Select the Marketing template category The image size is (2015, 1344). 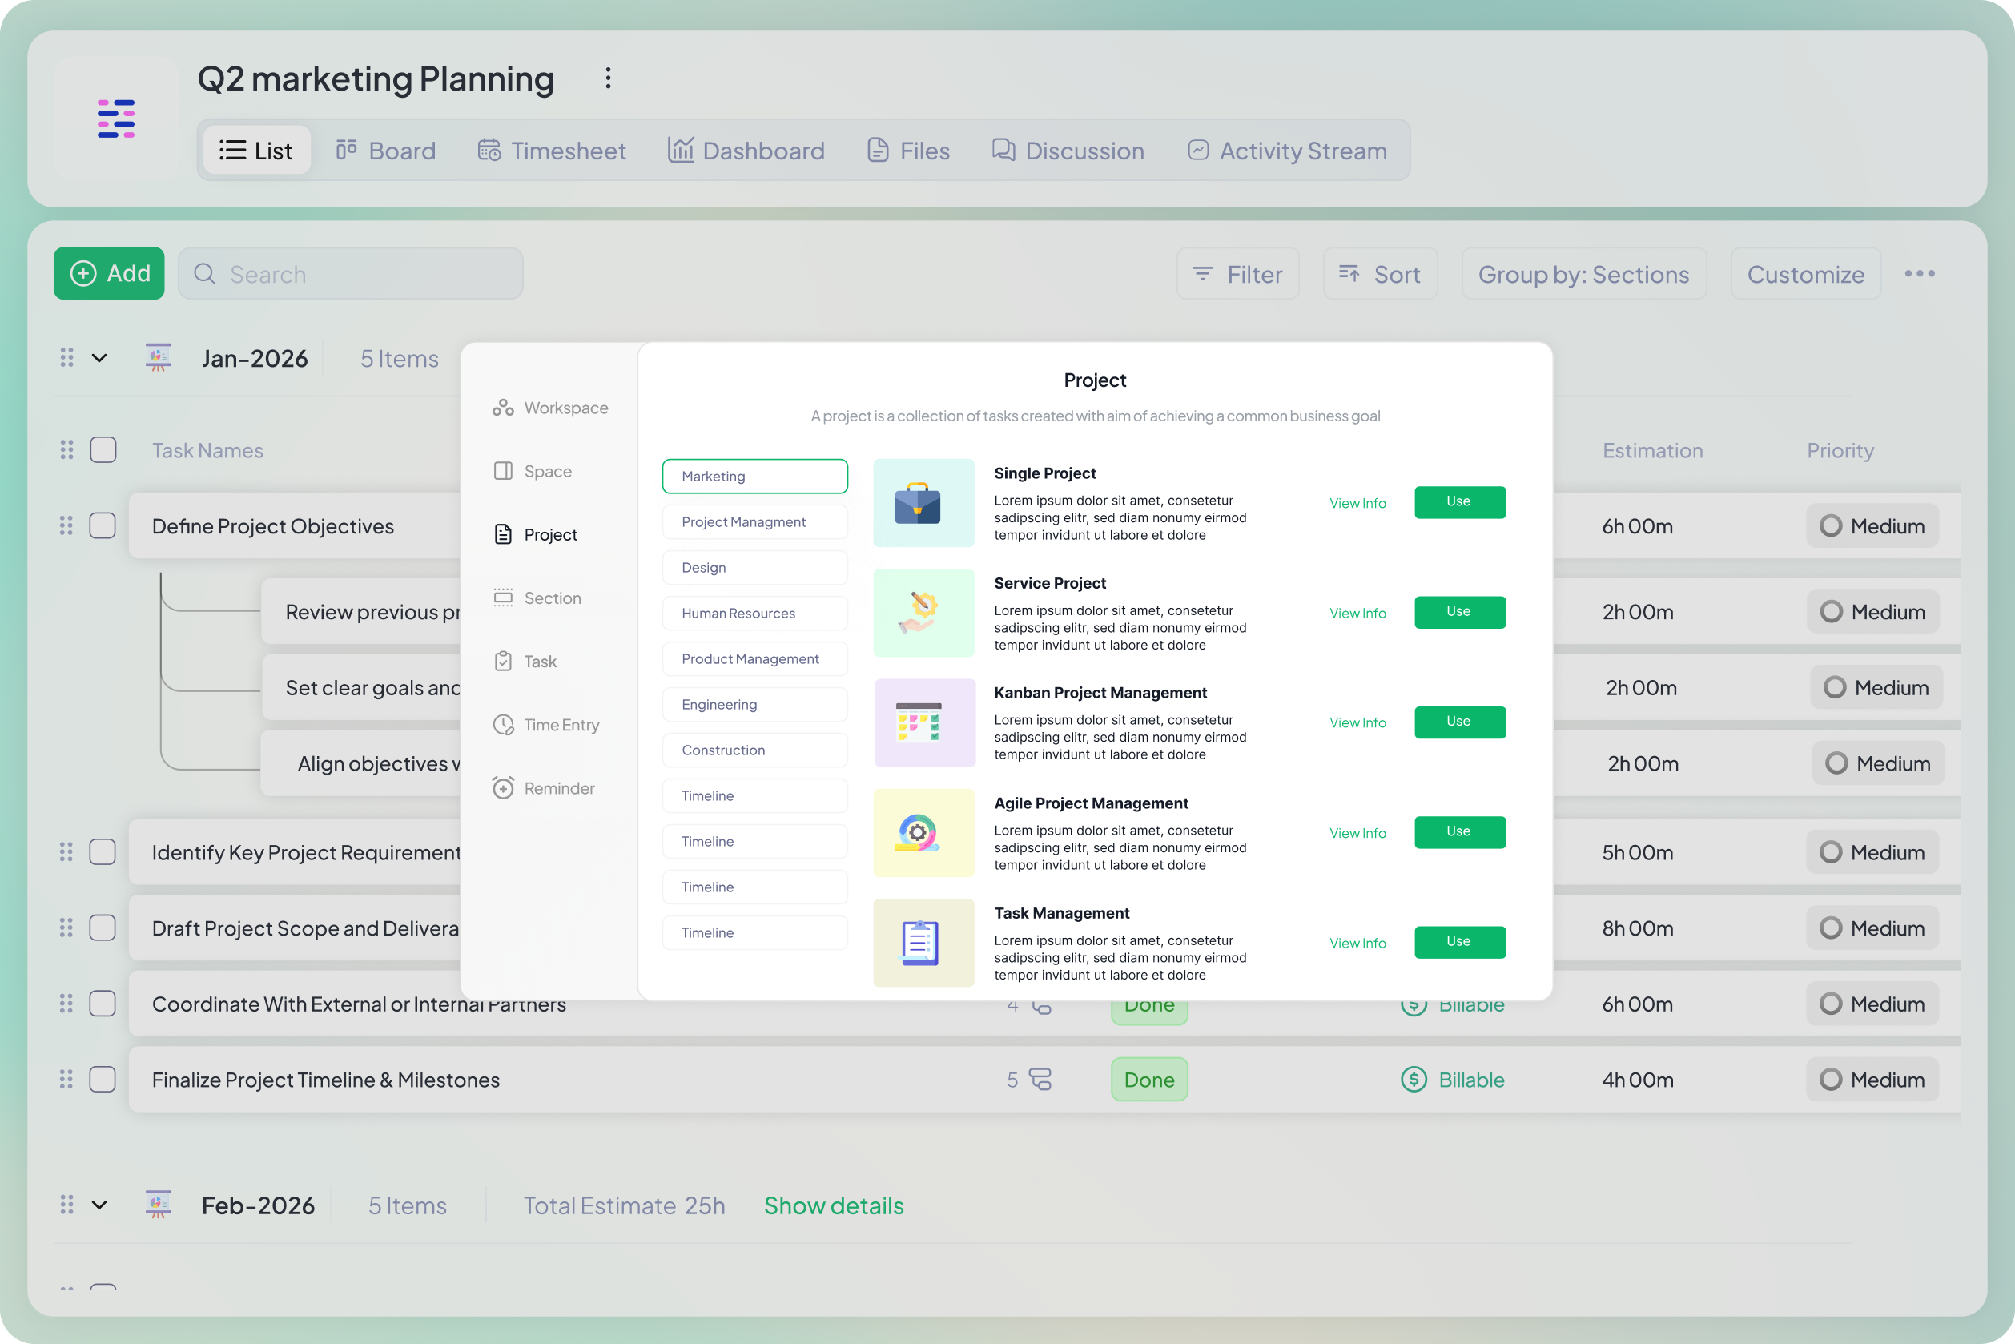[754, 476]
